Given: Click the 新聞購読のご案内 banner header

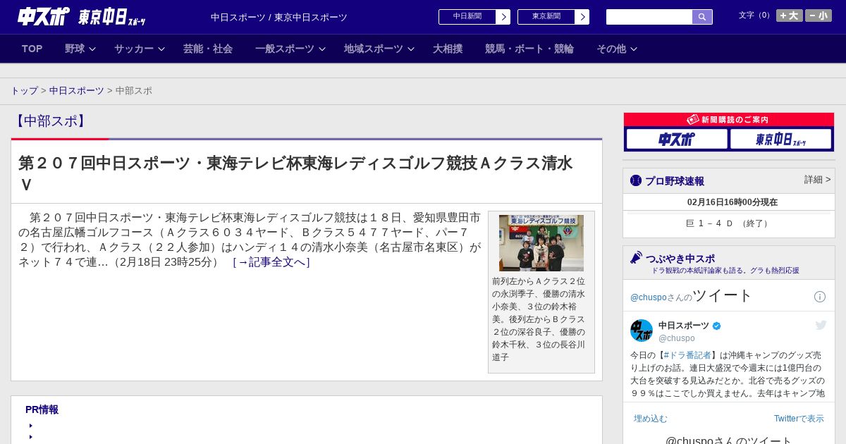Looking at the screenshot, I should (x=729, y=120).
